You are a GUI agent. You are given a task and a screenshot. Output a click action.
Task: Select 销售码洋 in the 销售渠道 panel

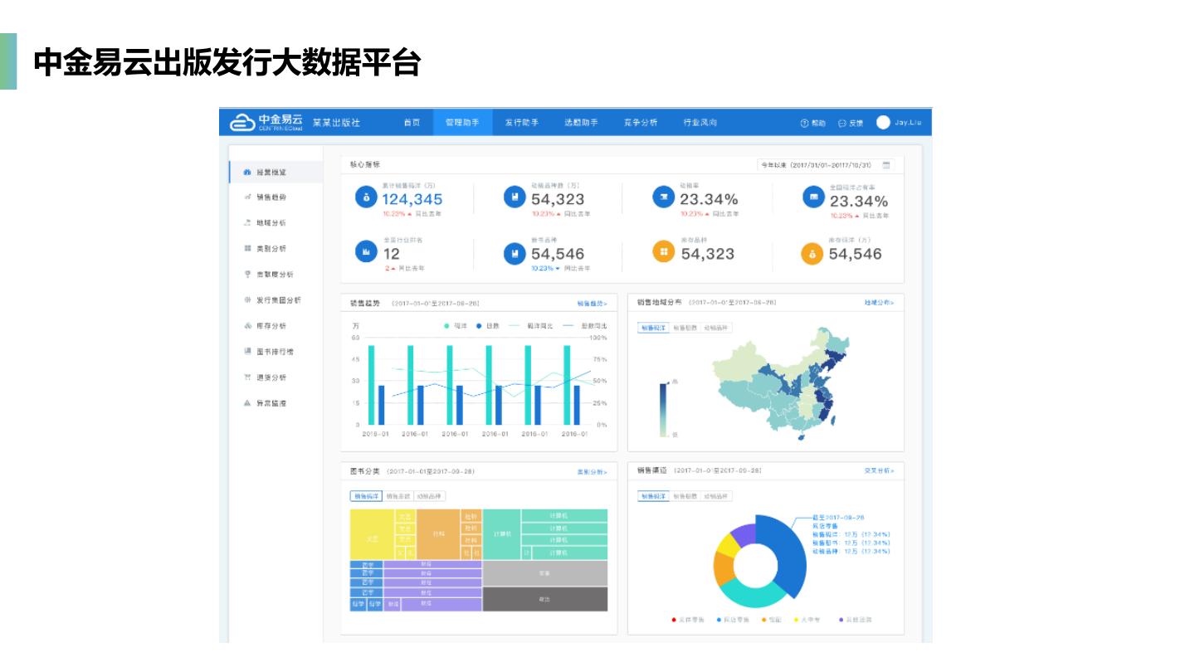pyautogui.click(x=653, y=496)
